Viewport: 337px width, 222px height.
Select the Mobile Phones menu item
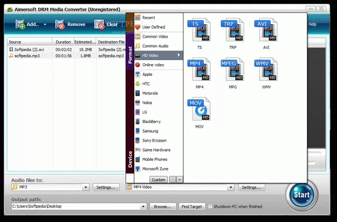click(158, 160)
